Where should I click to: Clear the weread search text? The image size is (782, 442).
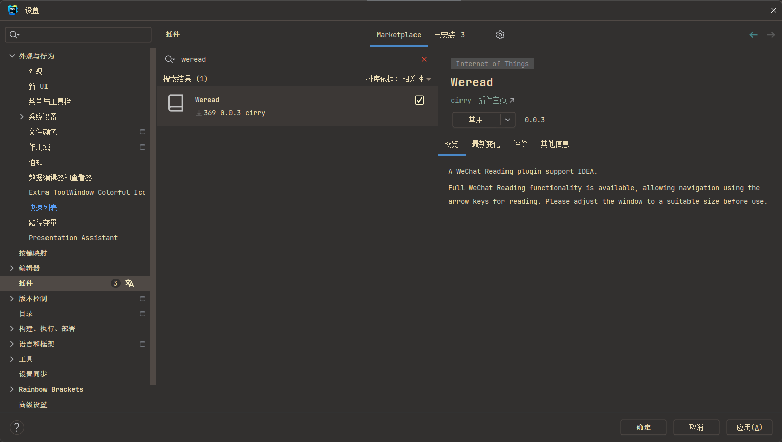[x=424, y=59]
